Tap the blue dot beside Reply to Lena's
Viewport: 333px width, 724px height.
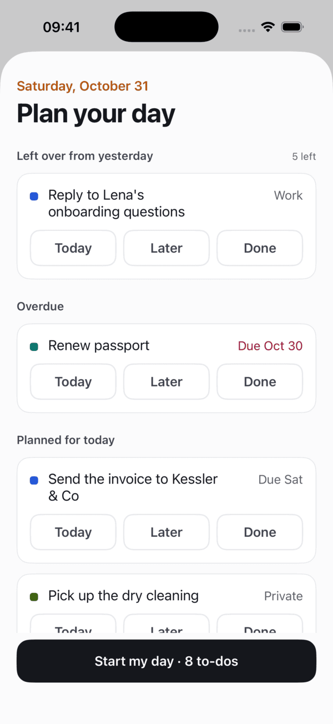click(x=34, y=196)
